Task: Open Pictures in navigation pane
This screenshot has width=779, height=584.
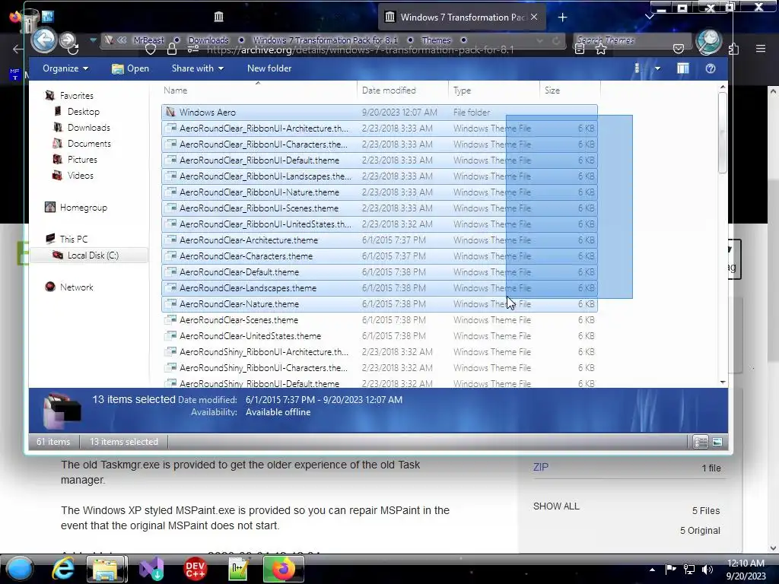Action: [x=82, y=160]
